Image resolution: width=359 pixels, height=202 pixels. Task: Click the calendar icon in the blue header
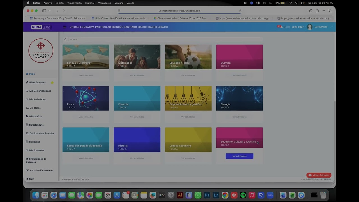[289, 27]
